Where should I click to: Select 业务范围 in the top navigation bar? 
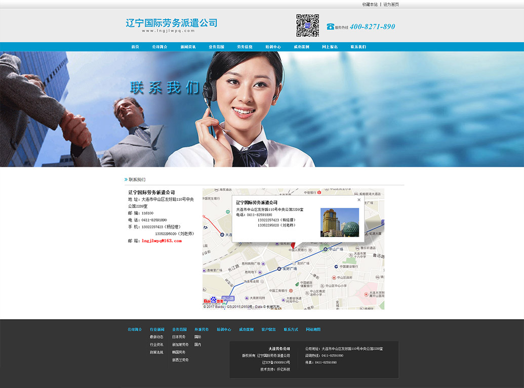pos(216,47)
